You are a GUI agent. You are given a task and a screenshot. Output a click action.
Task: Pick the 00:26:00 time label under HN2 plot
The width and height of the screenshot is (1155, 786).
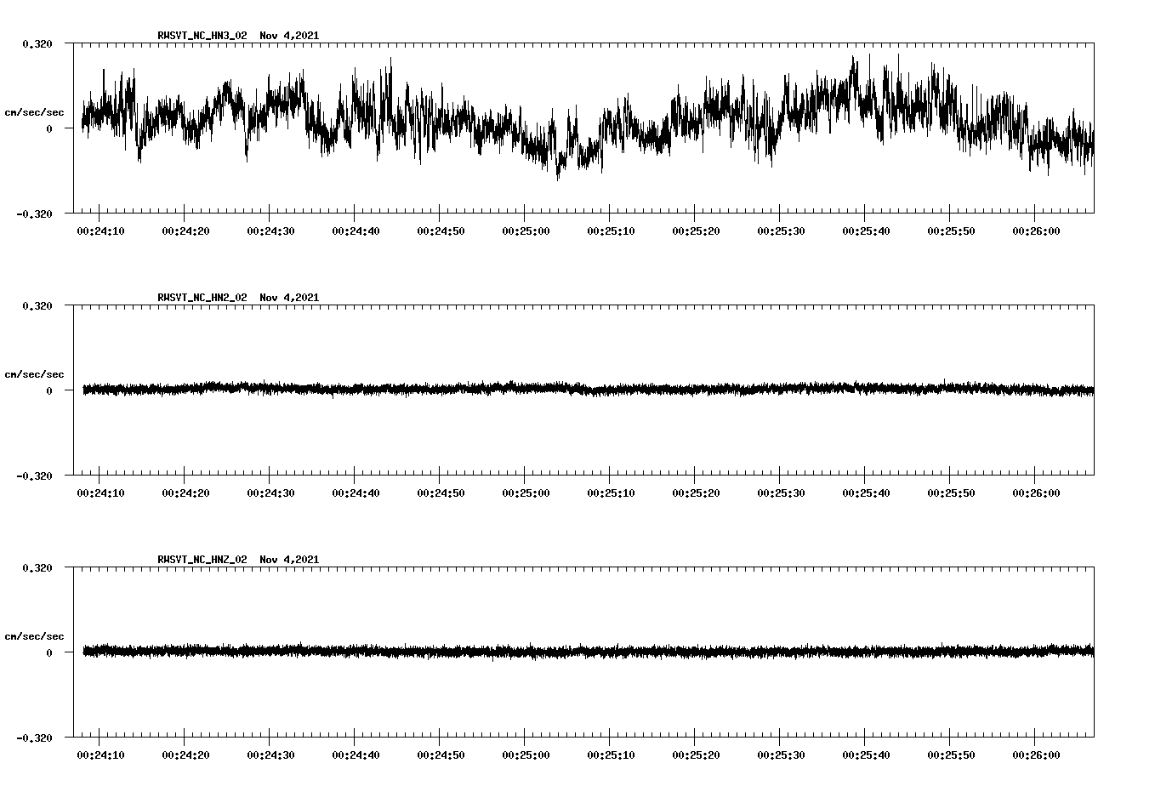click(1037, 493)
